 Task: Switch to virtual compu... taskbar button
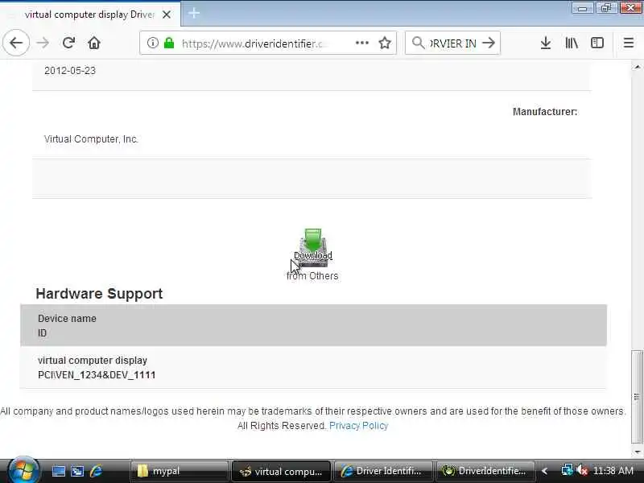tap(281, 471)
